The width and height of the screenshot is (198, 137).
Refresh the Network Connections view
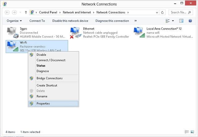(x=162, y=12)
